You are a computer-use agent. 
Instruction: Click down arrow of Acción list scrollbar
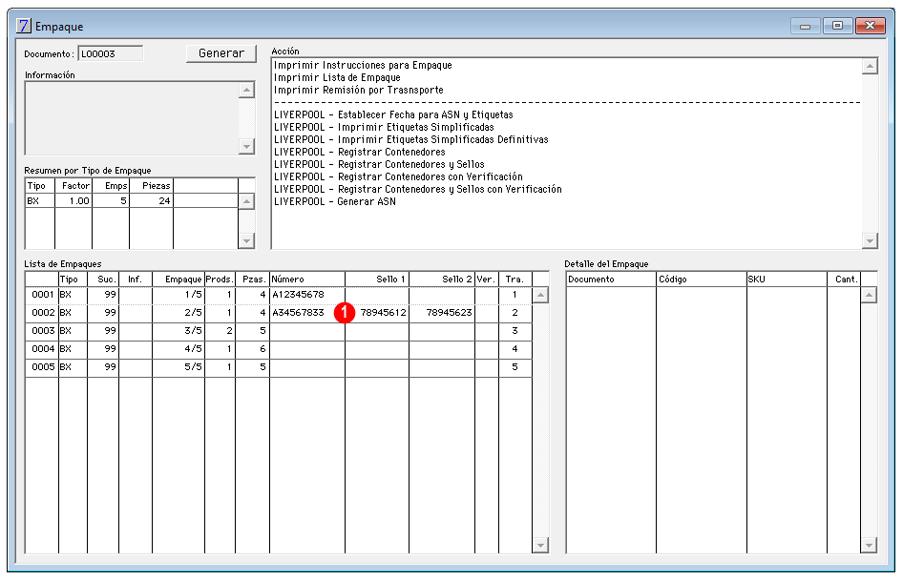coord(870,240)
